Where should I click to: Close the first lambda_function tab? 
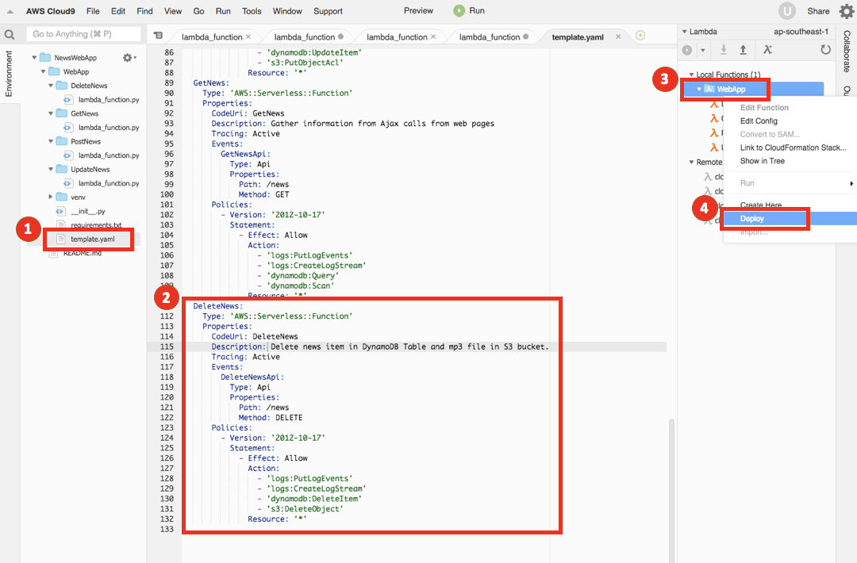pyautogui.click(x=248, y=36)
